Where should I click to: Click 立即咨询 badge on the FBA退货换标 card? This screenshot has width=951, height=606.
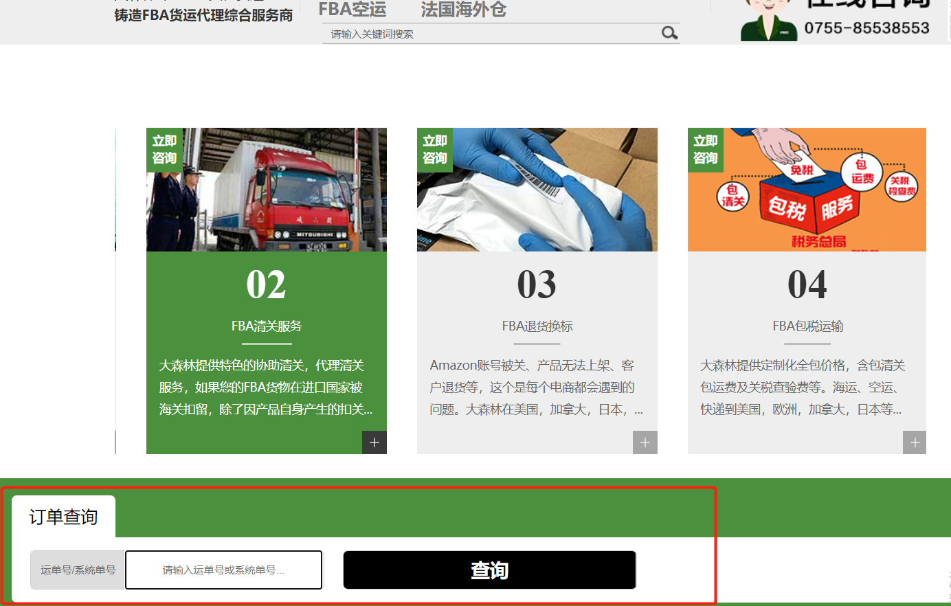click(x=434, y=150)
